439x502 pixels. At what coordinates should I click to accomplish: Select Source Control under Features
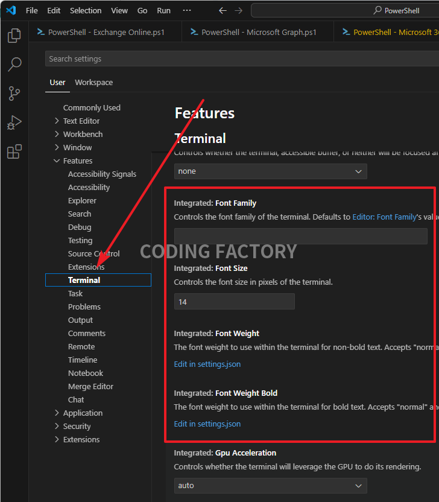(93, 254)
